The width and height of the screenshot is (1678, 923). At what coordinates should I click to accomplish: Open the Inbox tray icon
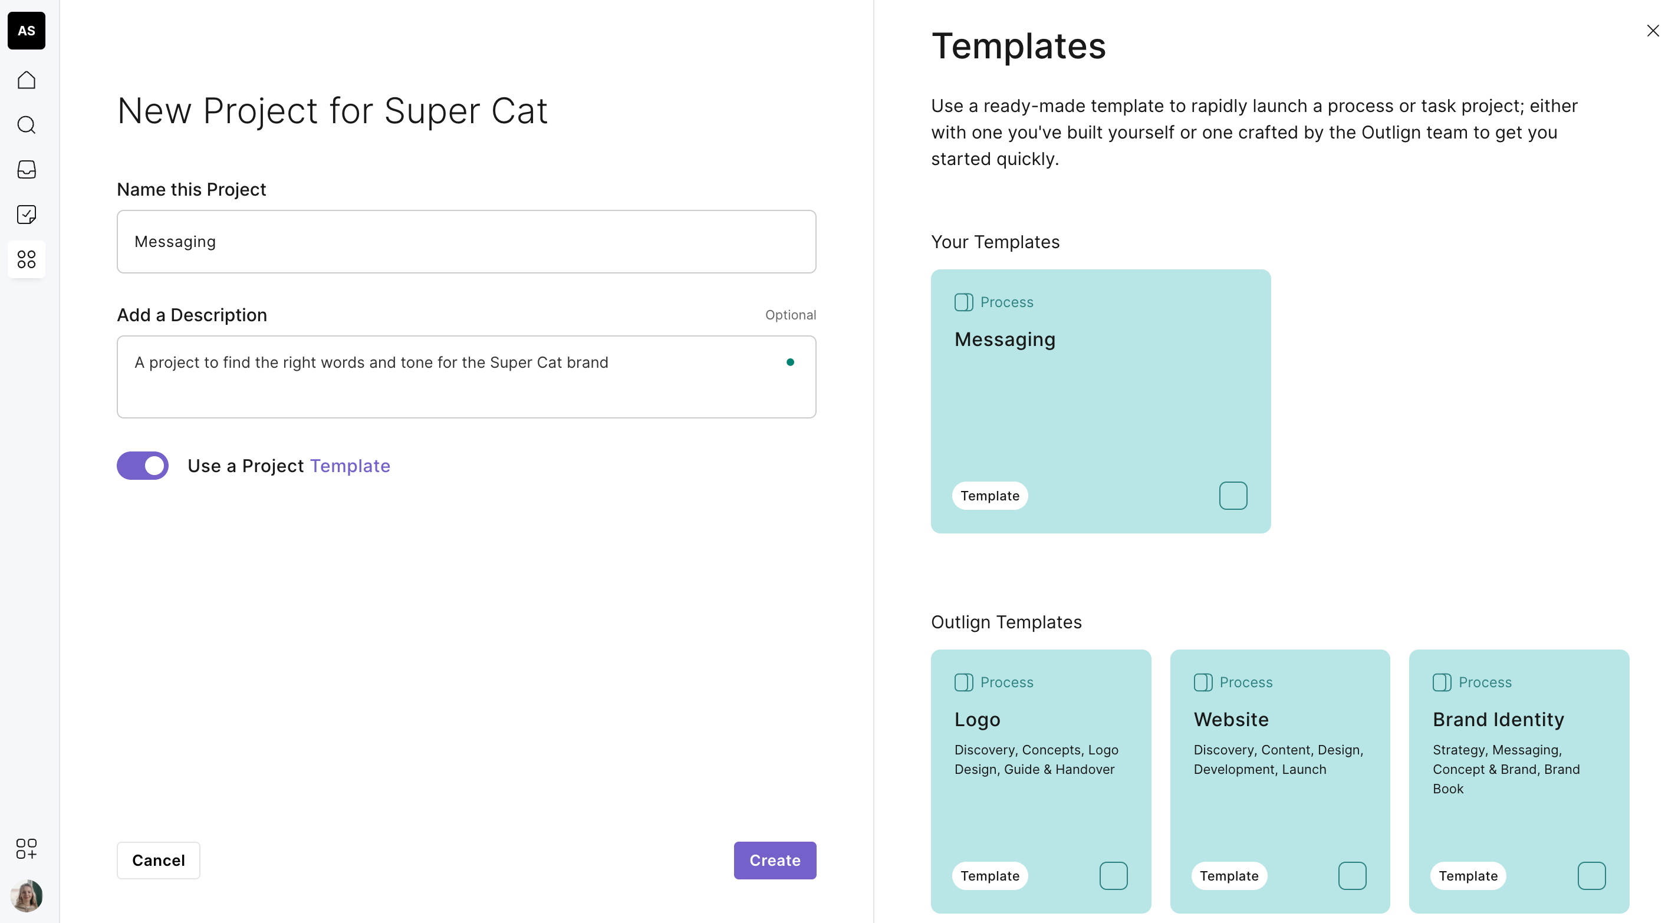click(x=27, y=170)
